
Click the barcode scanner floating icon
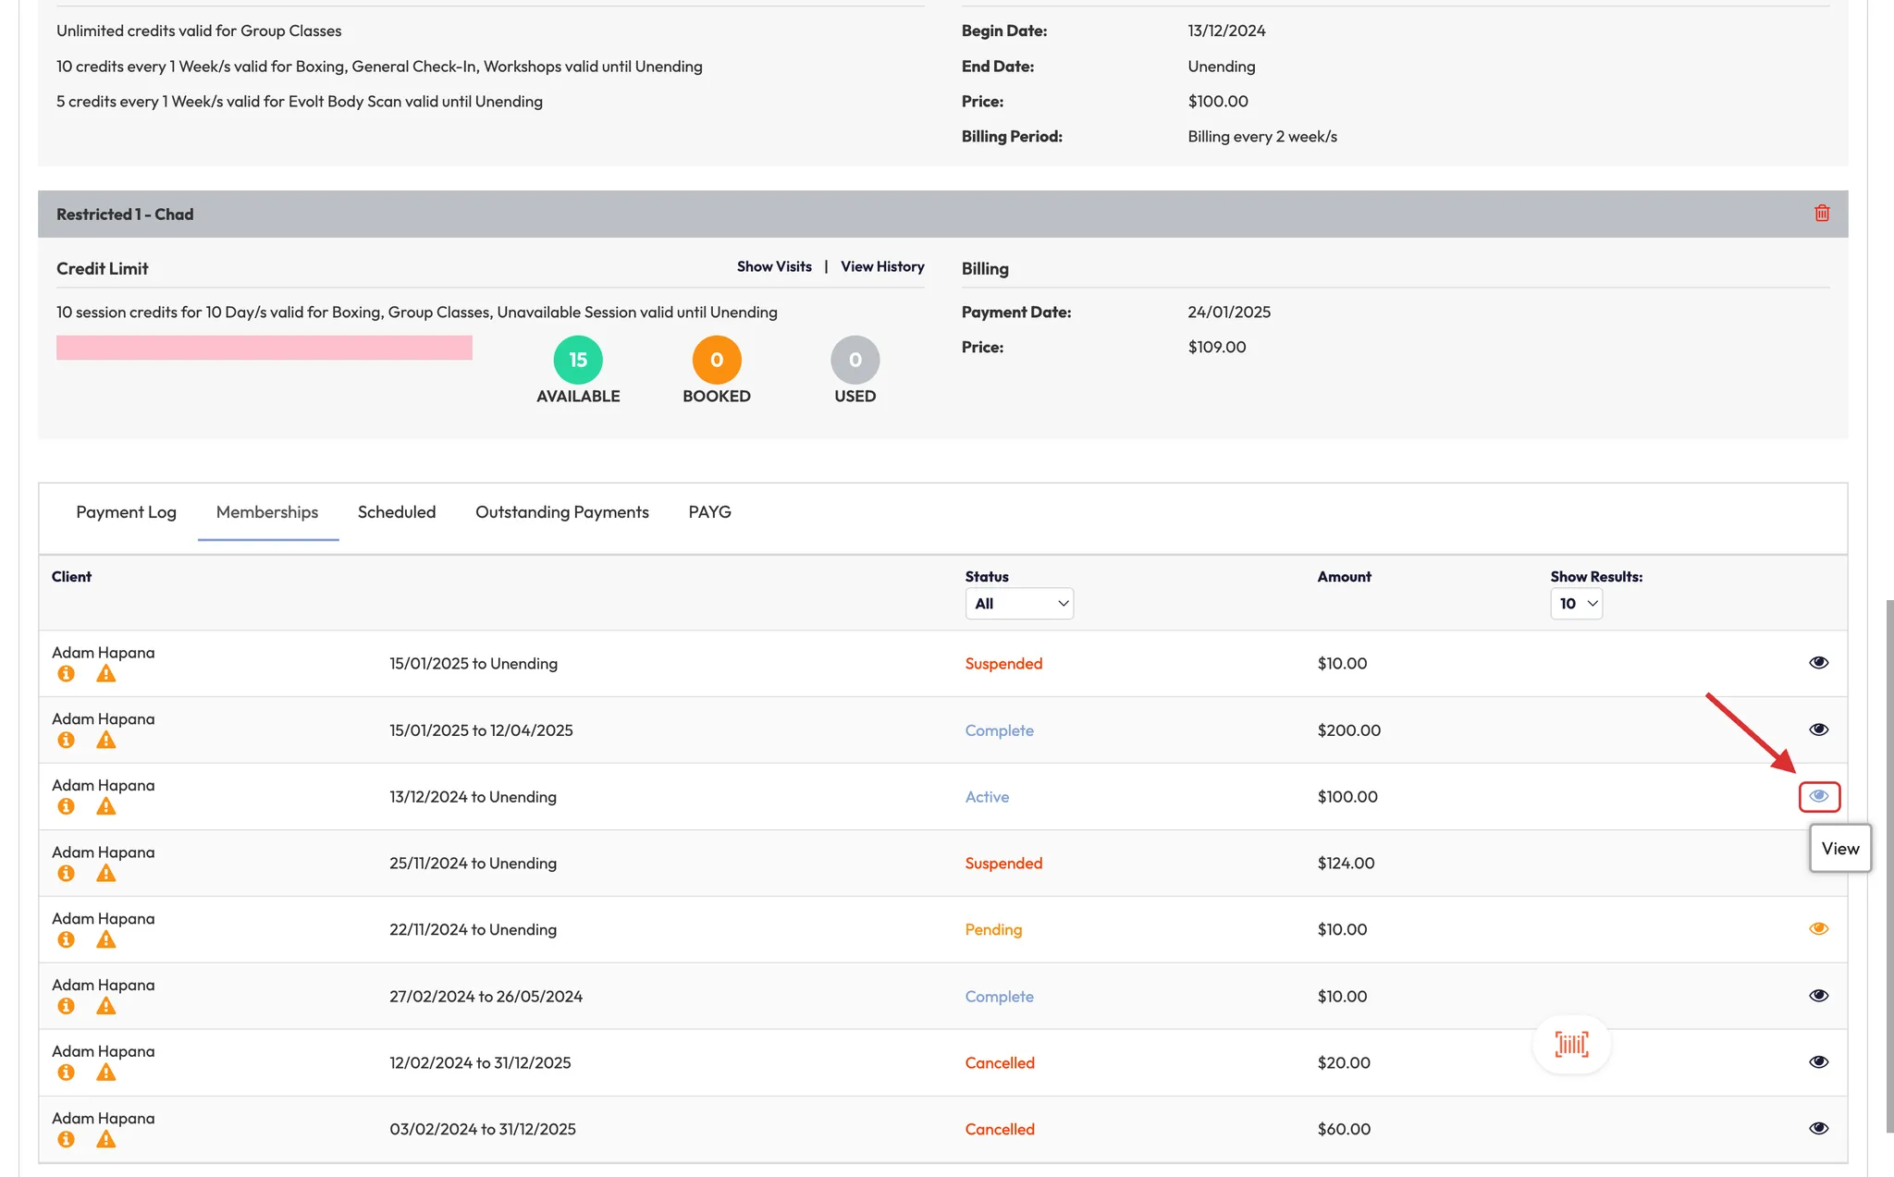[x=1571, y=1045]
